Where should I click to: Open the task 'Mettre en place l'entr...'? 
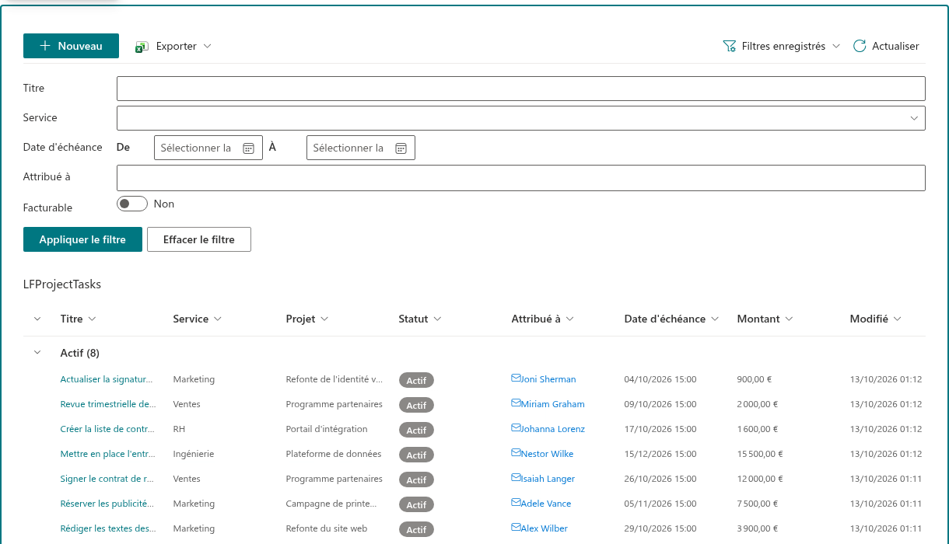107,454
